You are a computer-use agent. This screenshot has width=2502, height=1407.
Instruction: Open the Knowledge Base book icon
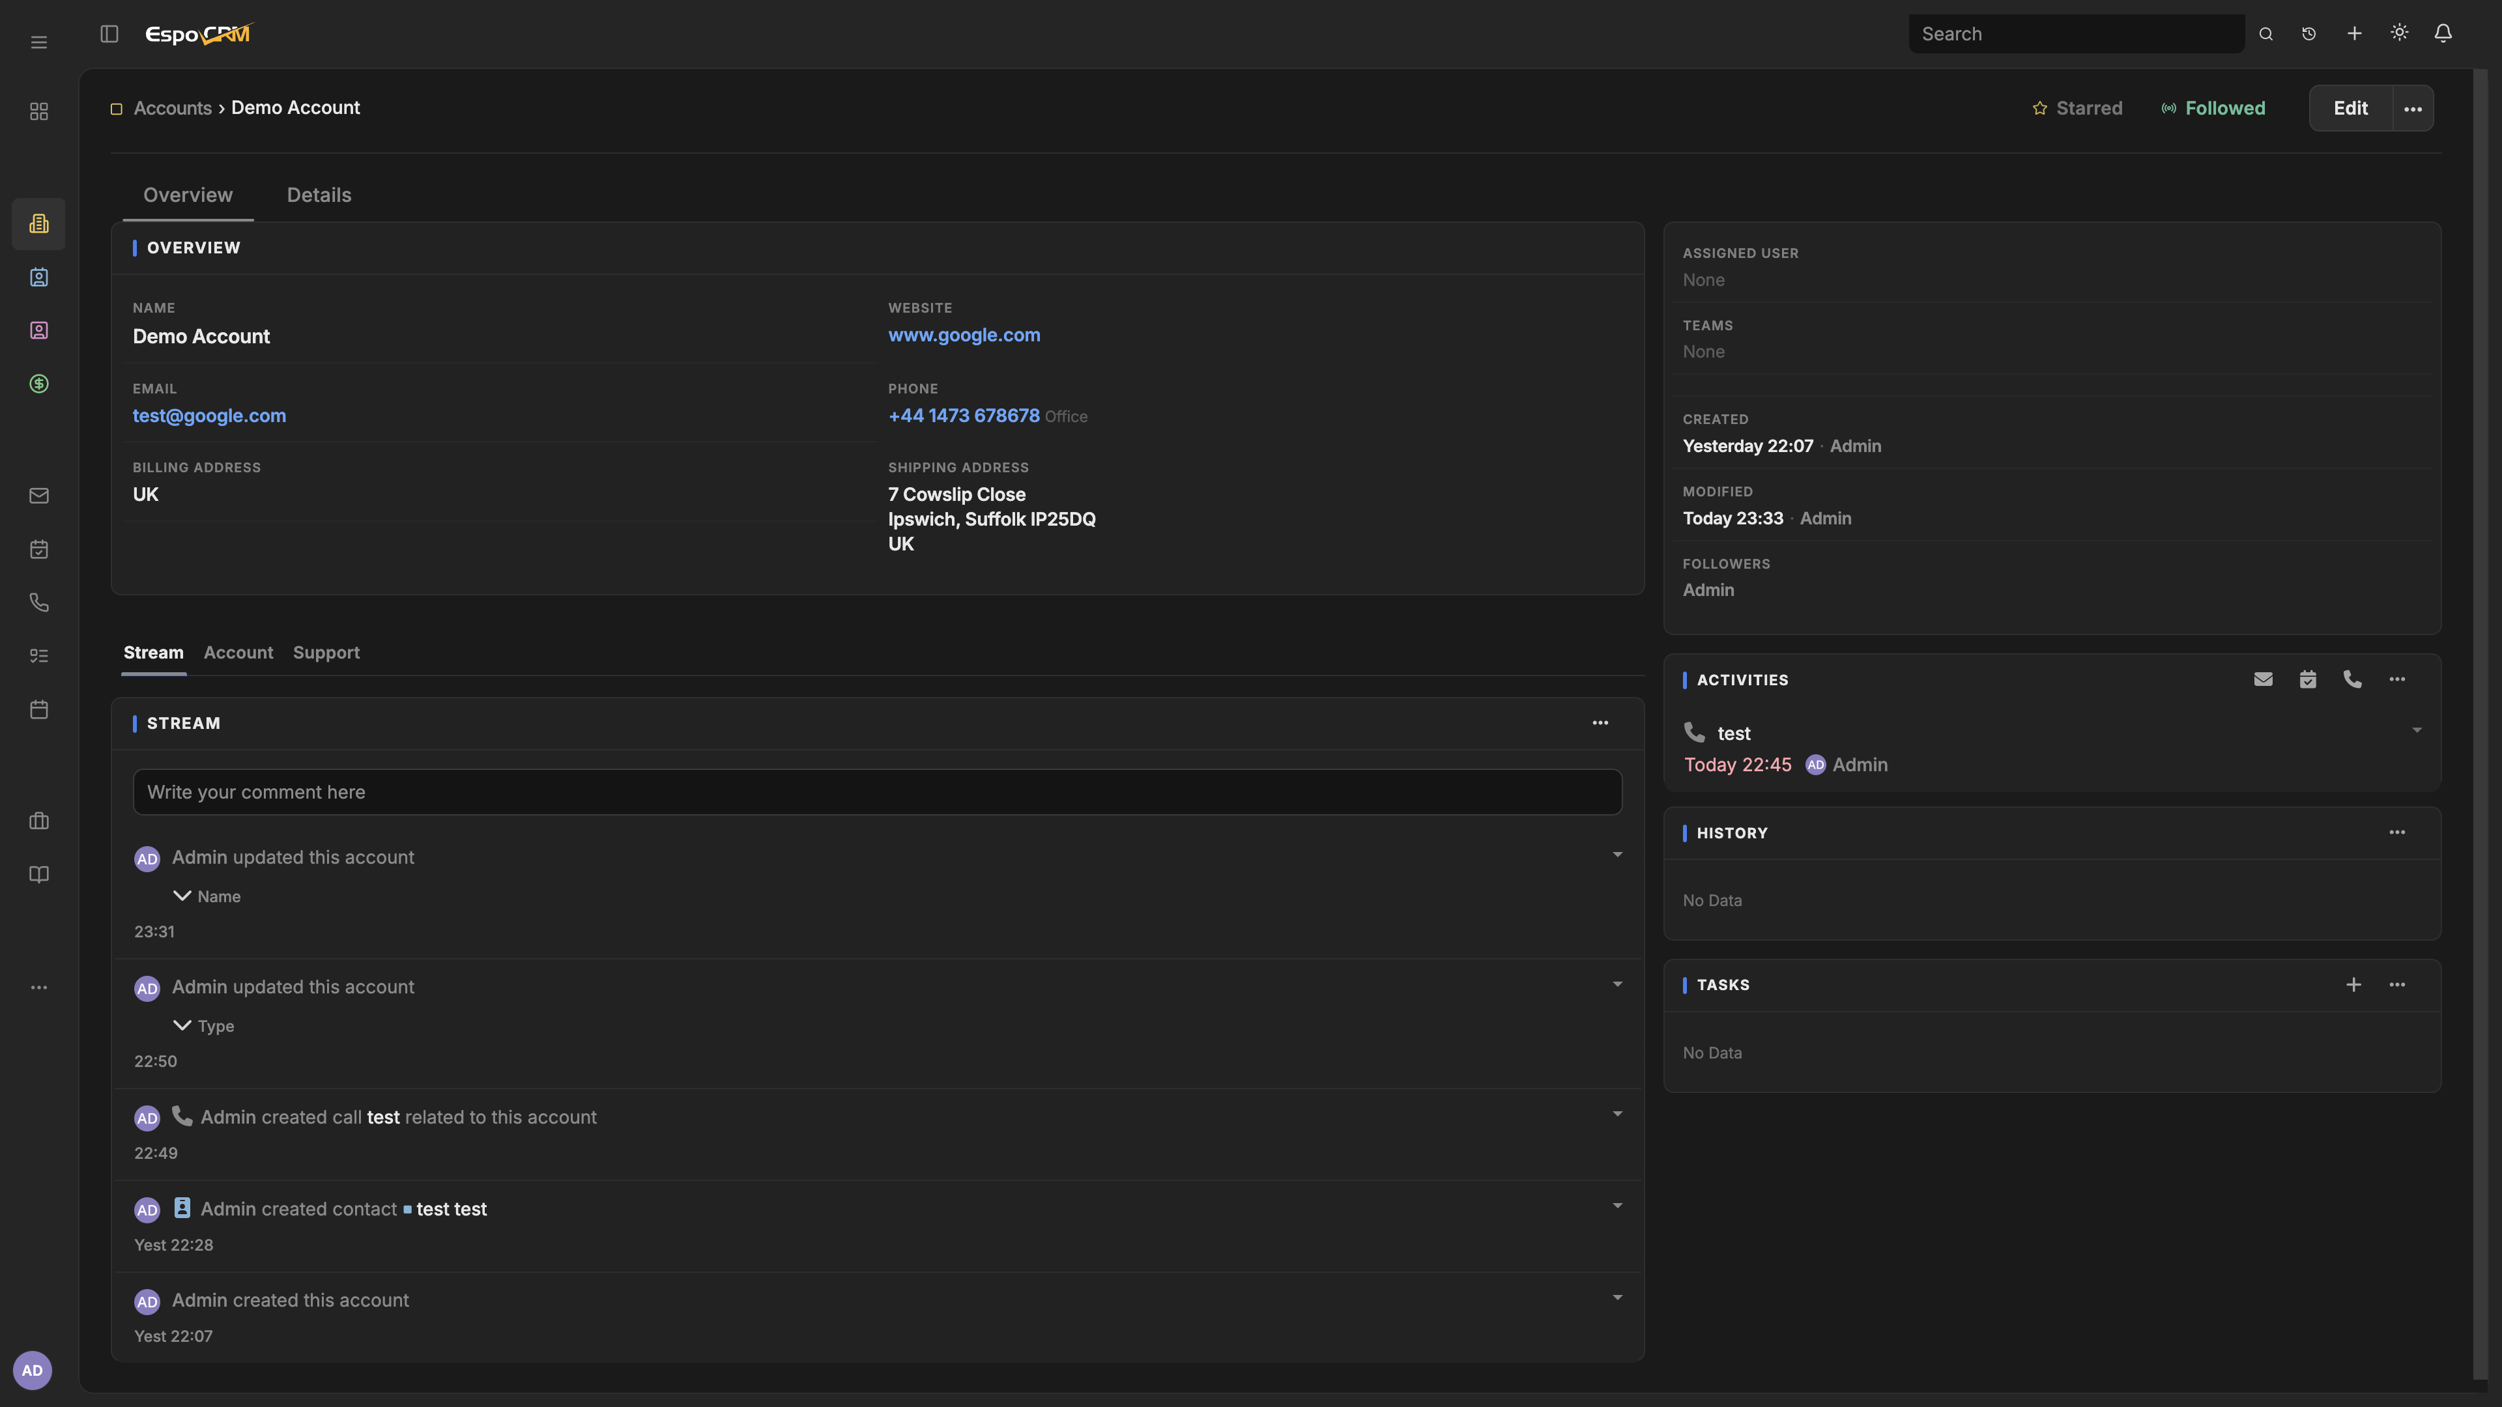click(x=39, y=874)
